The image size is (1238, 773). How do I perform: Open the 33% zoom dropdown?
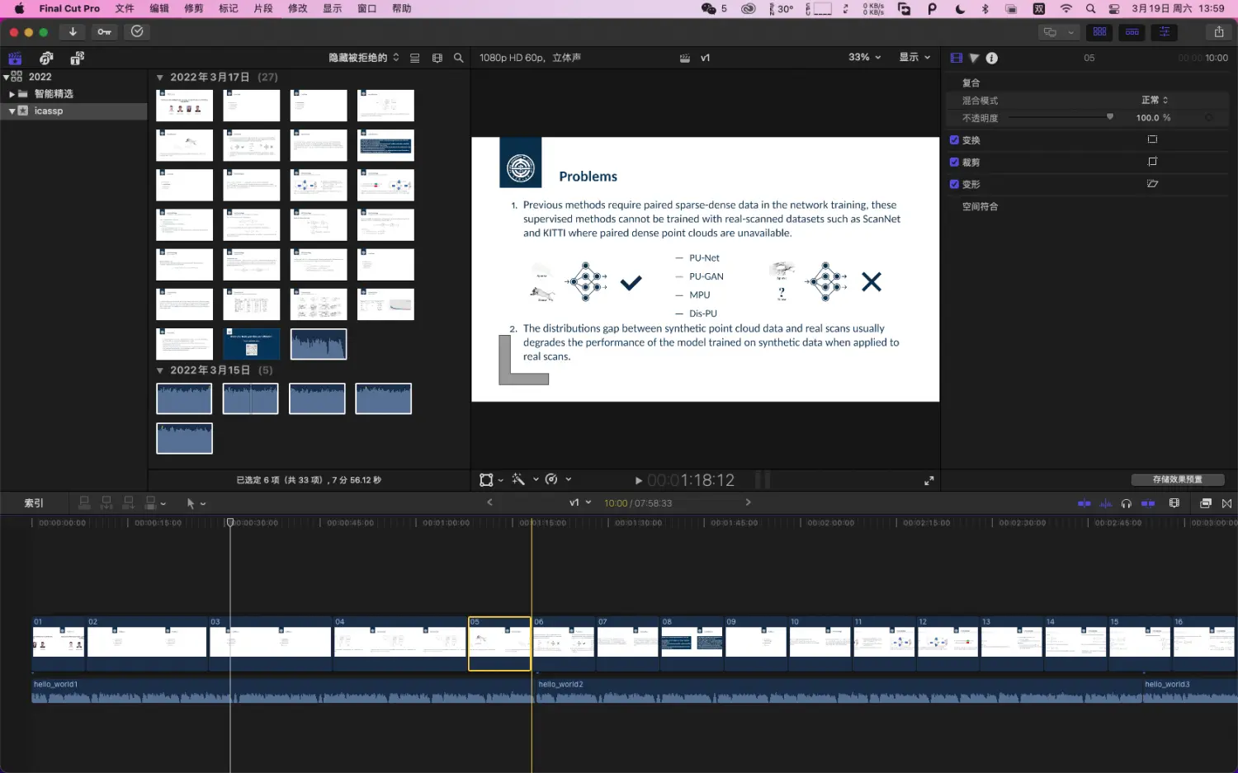click(x=864, y=58)
